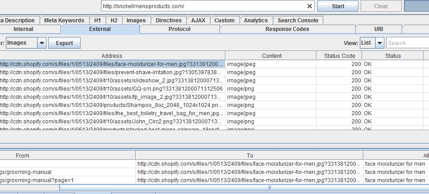
Task: Select the grooming-manual?page=1 From row
Action: coord(67,180)
